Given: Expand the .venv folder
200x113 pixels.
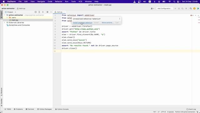Looking at the screenshot, I should click(7, 18).
